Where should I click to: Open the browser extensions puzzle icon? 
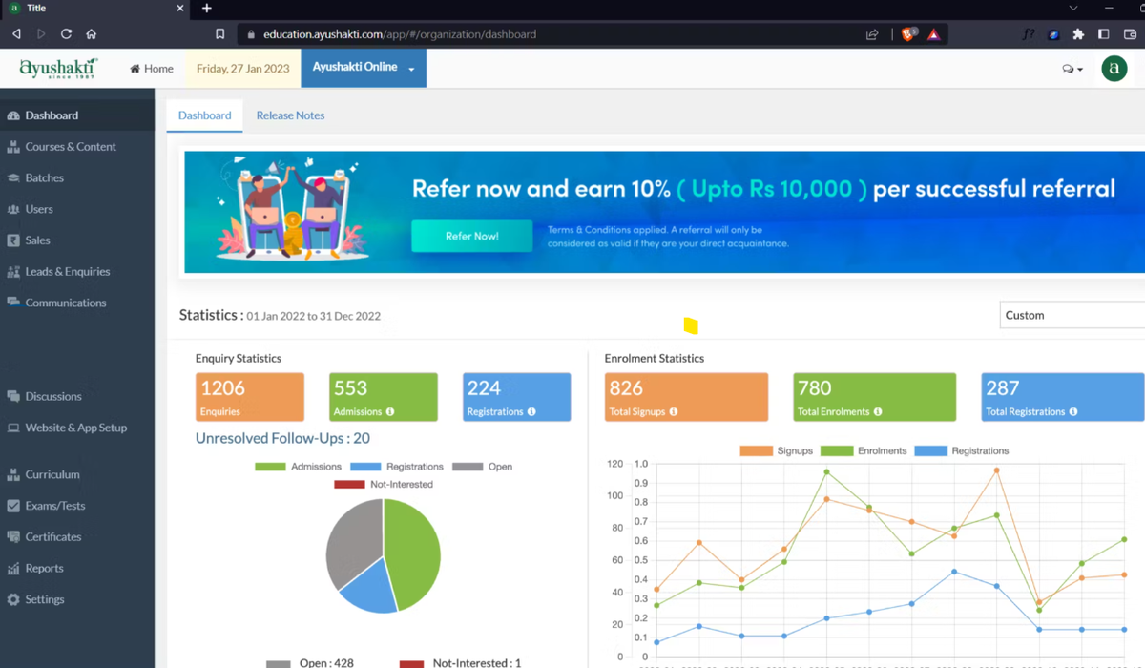[x=1078, y=33]
